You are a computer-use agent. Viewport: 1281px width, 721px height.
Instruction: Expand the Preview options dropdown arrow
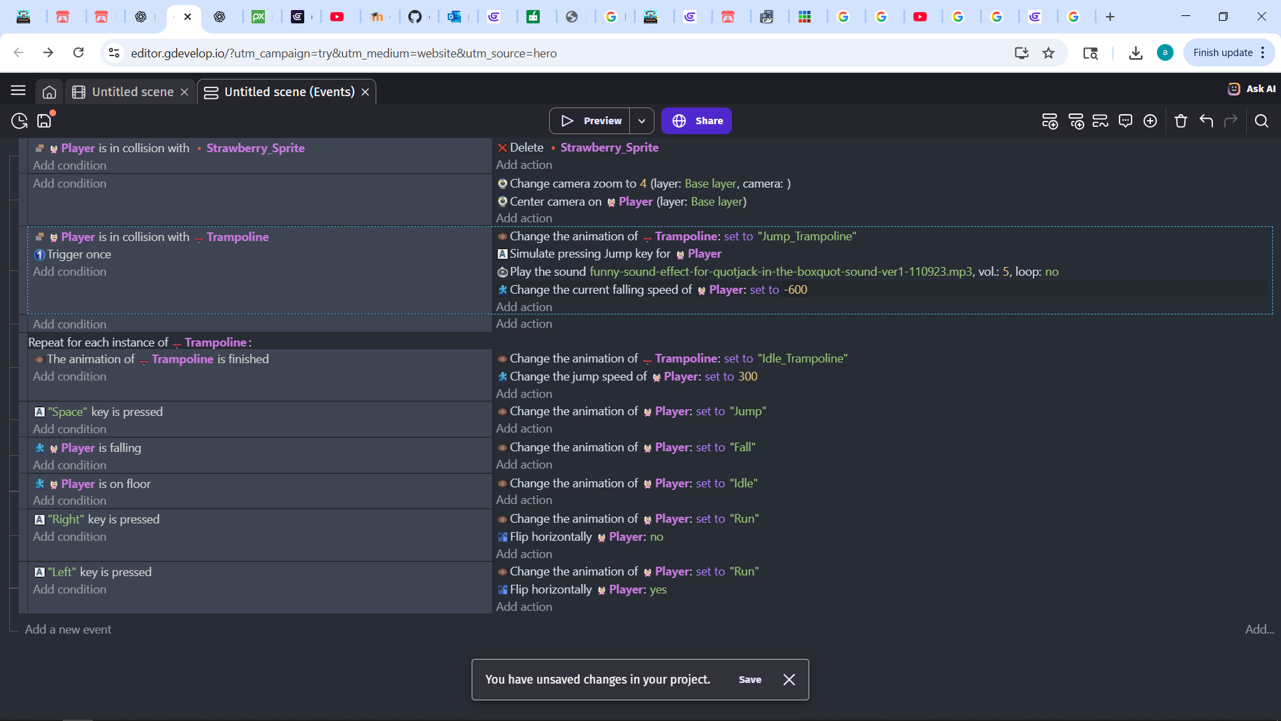[x=642, y=120]
